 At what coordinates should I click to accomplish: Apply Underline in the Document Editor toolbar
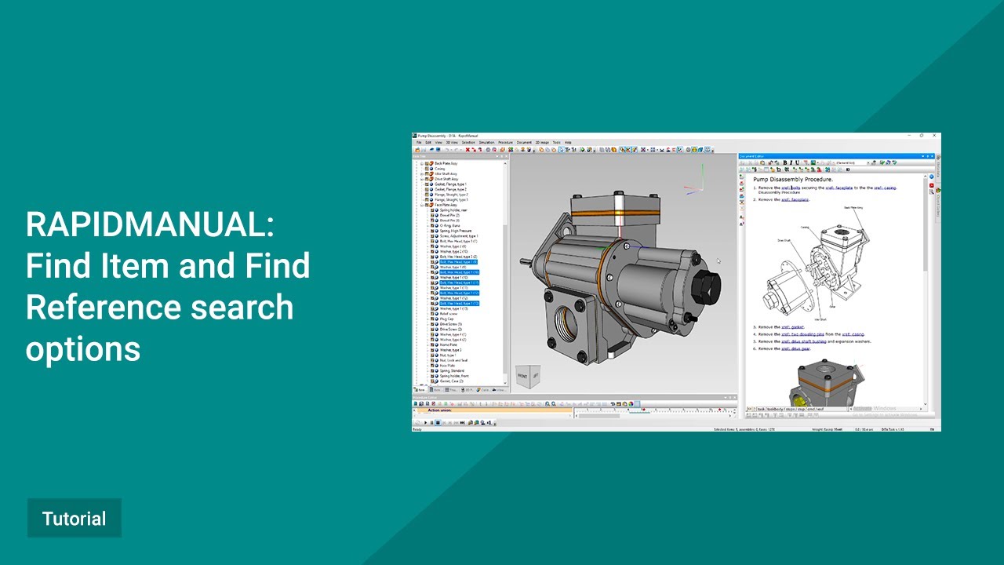797,163
